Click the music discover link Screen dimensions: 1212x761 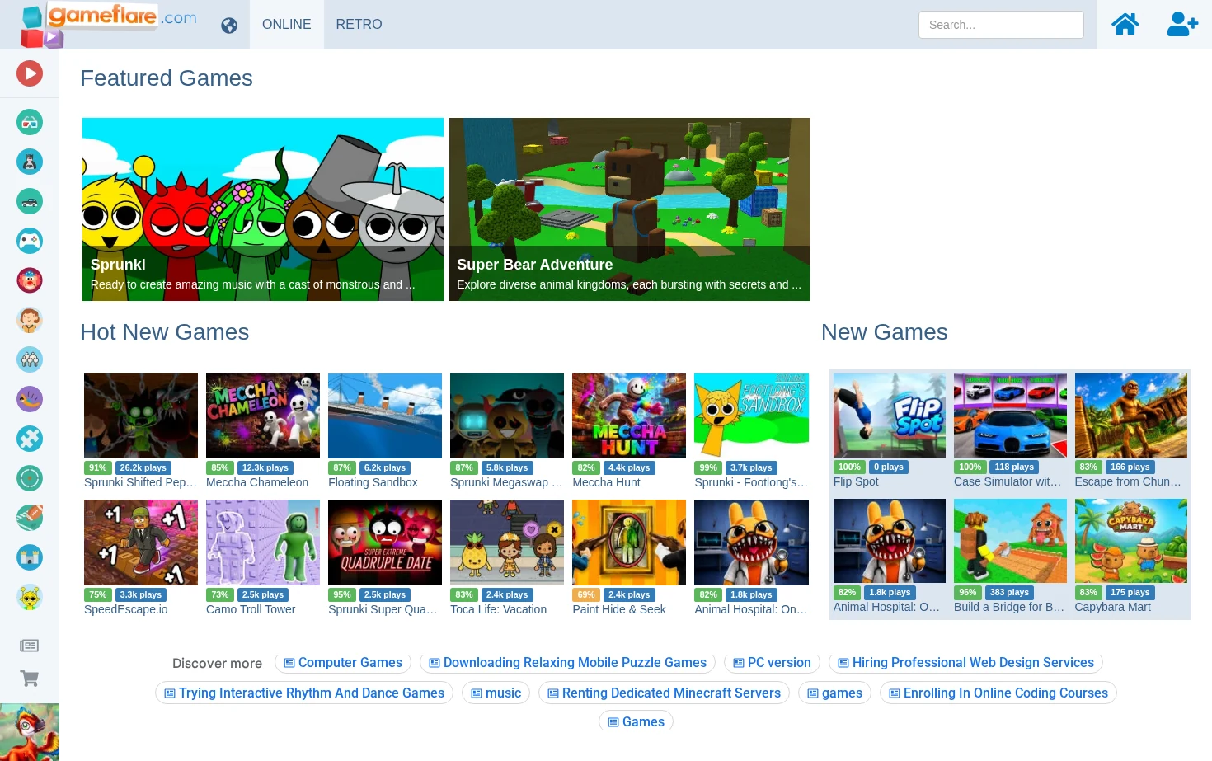click(496, 693)
